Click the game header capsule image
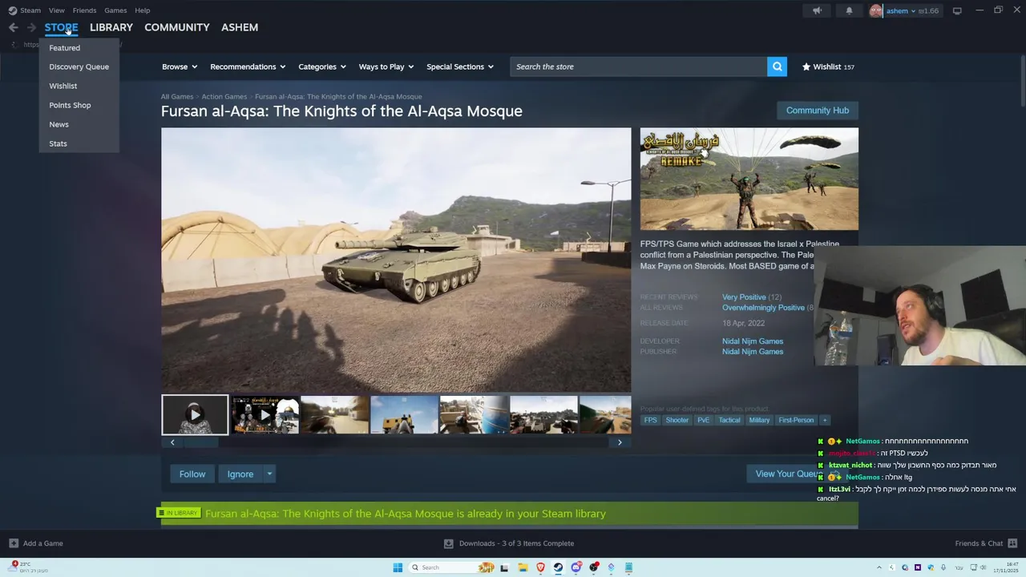The width and height of the screenshot is (1026, 577). pyautogui.click(x=749, y=179)
